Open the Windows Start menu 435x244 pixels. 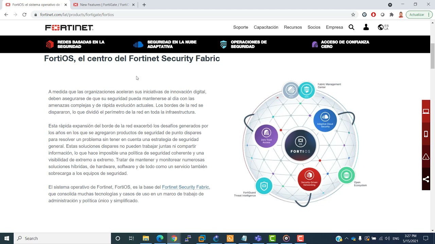coord(6,239)
